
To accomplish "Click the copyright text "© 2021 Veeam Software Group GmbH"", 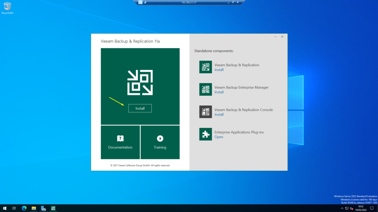I will coord(130,165).
